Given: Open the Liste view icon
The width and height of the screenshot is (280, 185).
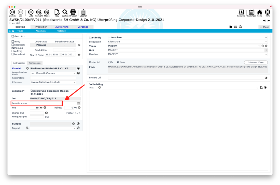Looking at the screenshot, I should point(31,12).
